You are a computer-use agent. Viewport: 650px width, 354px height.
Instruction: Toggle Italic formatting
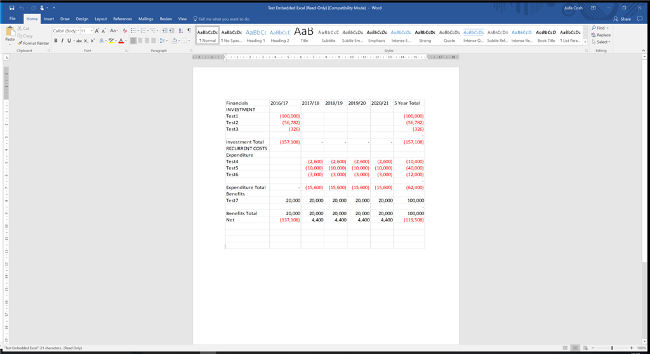pyautogui.click(x=62, y=41)
